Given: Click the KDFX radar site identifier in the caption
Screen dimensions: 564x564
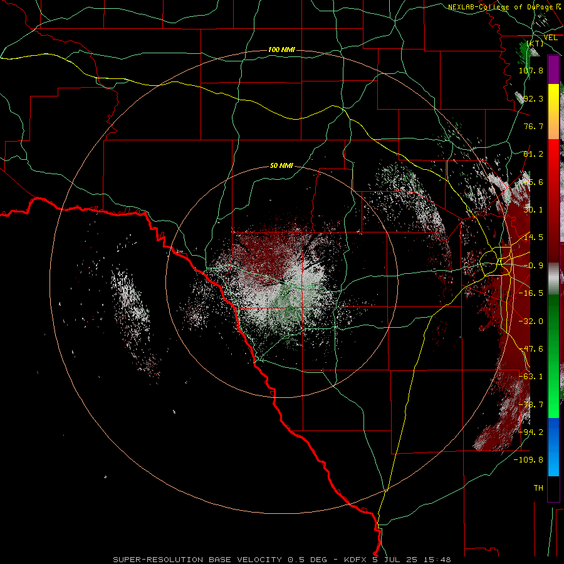Looking at the screenshot, I should (x=355, y=560).
